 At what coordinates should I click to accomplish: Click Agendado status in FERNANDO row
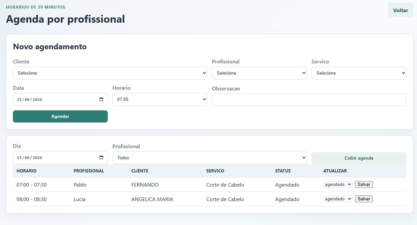(x=287, y=185)
